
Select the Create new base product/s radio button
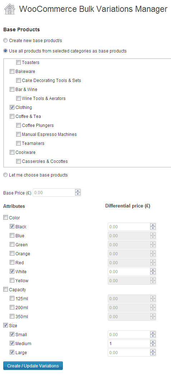click(x=5, y=41)
